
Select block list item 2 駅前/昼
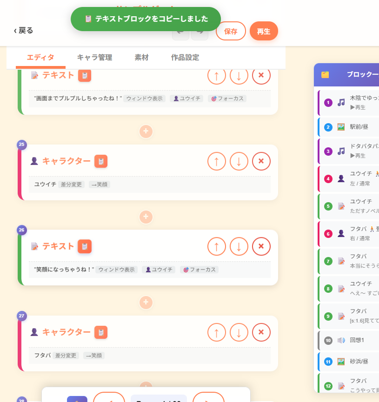point(348,127)
